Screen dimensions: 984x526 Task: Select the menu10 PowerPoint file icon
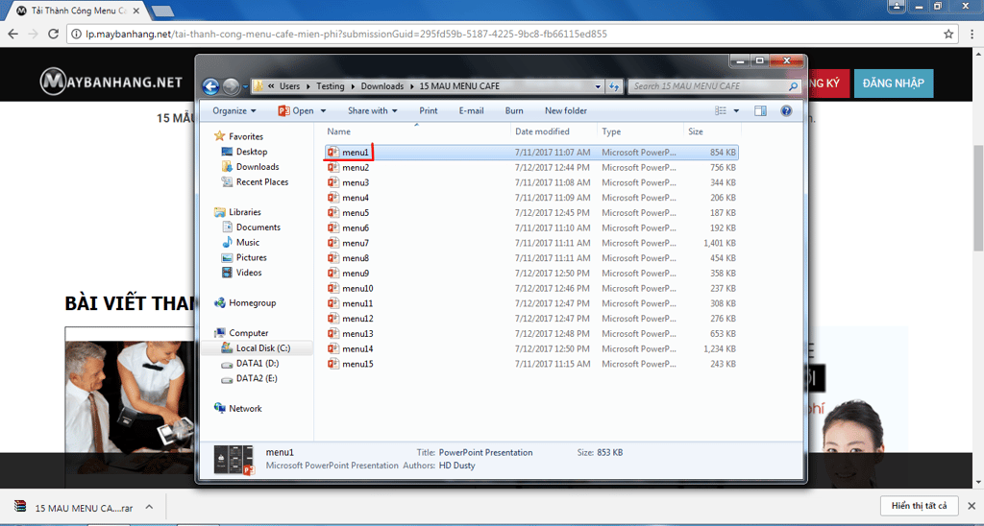[333, 288]
